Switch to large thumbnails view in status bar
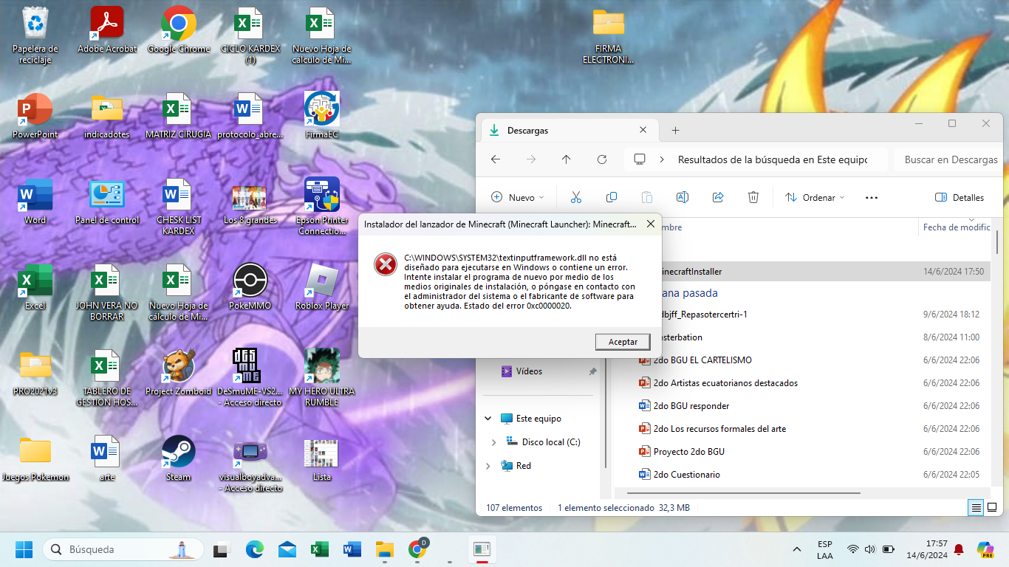 (992, 508)
